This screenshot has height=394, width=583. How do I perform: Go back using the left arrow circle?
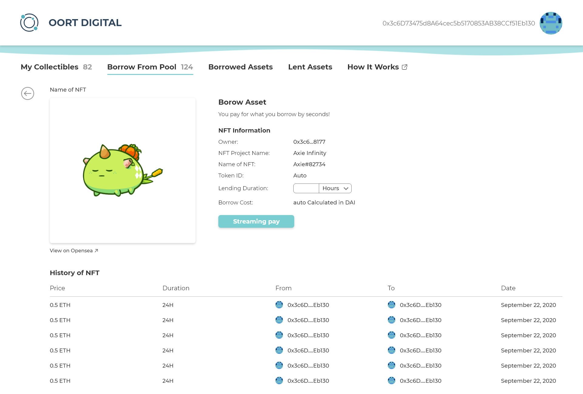click(x=28, y=93)
